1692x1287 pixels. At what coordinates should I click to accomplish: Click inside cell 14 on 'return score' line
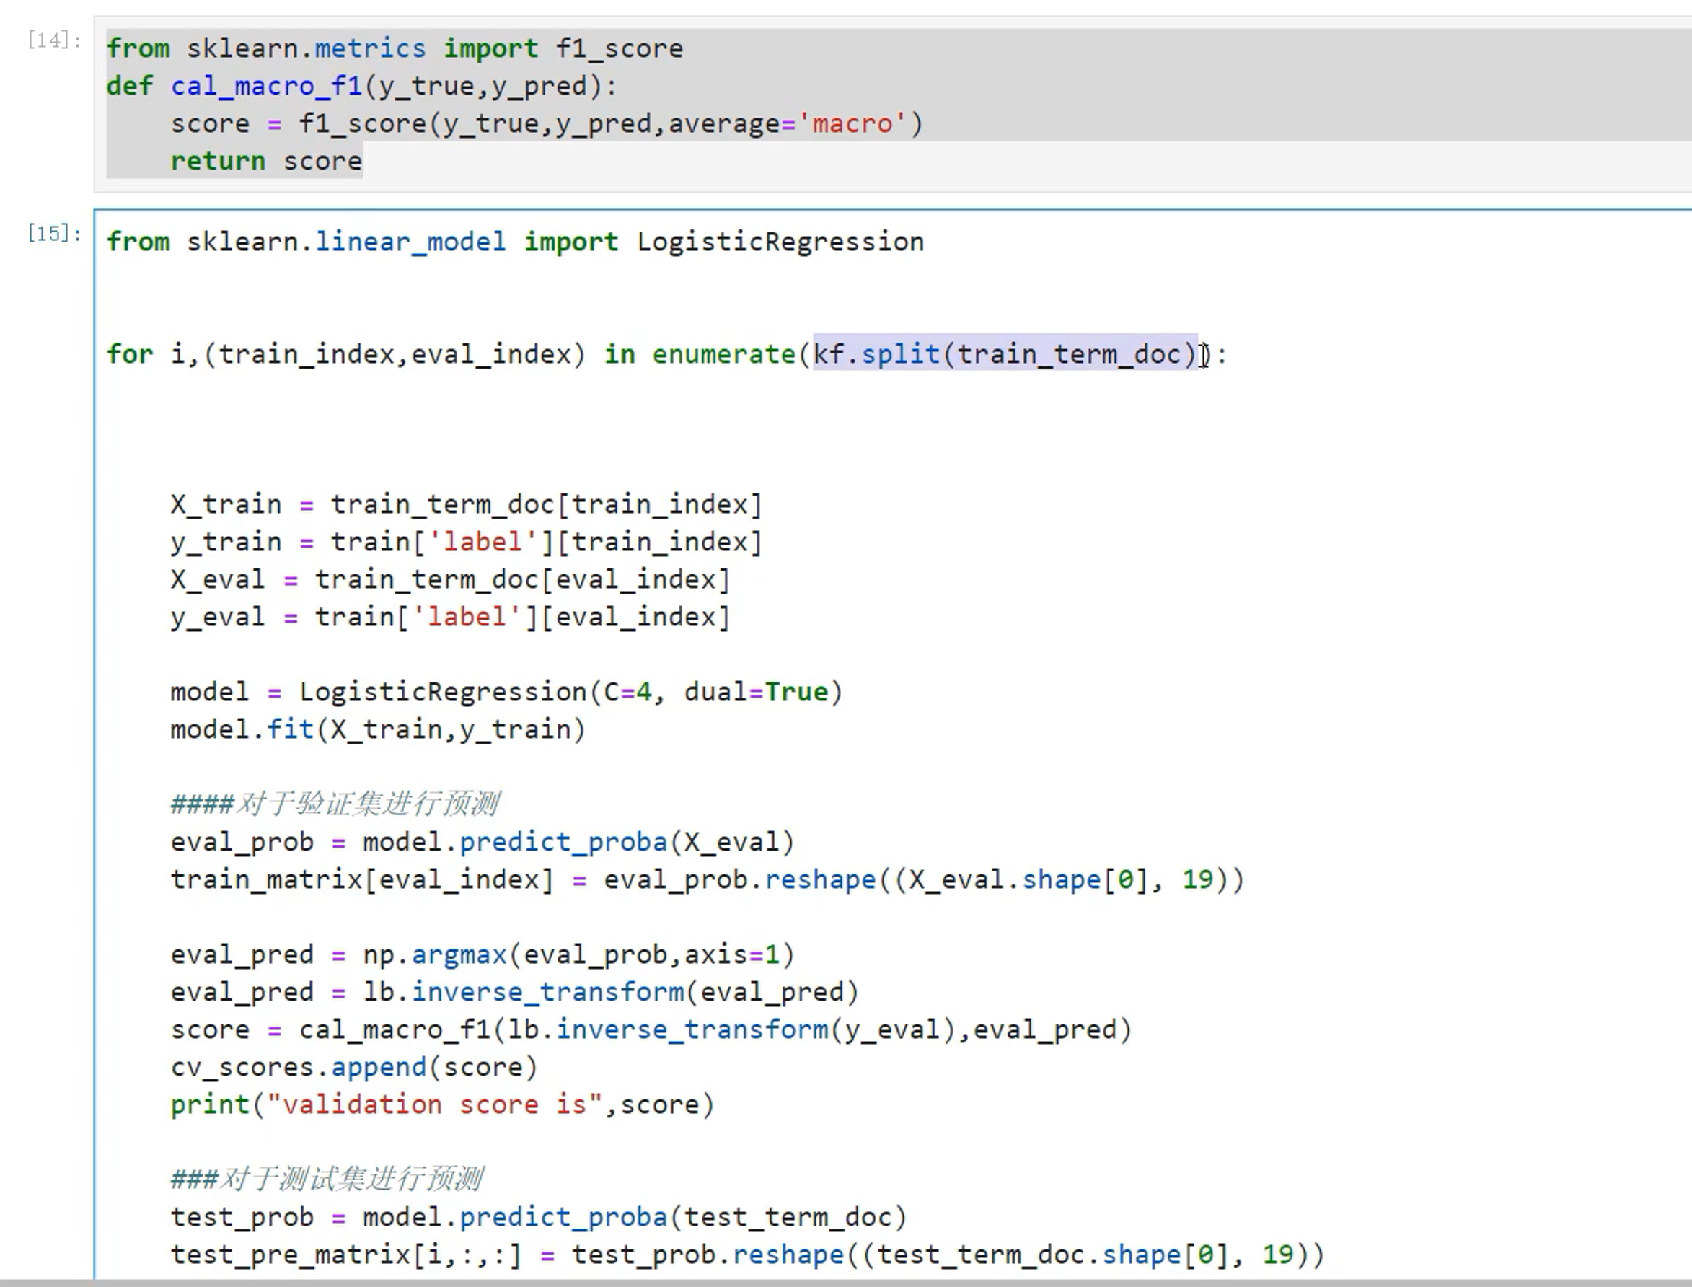click(266, 162)
